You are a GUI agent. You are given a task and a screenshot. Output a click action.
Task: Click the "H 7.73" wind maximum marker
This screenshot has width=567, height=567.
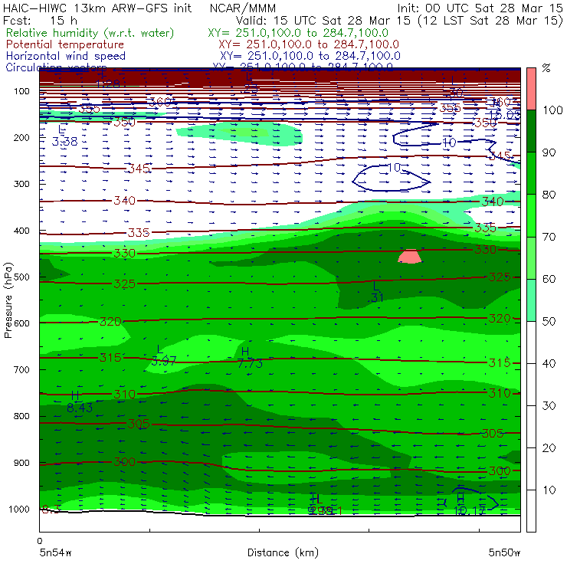(x=250, y=358)
